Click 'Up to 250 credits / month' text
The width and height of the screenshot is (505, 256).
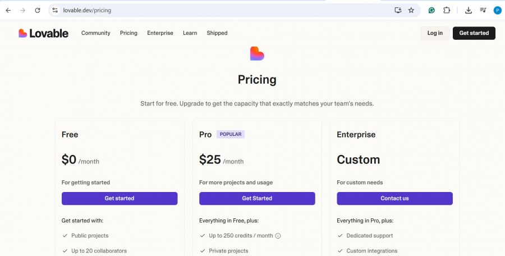point(241,236)
